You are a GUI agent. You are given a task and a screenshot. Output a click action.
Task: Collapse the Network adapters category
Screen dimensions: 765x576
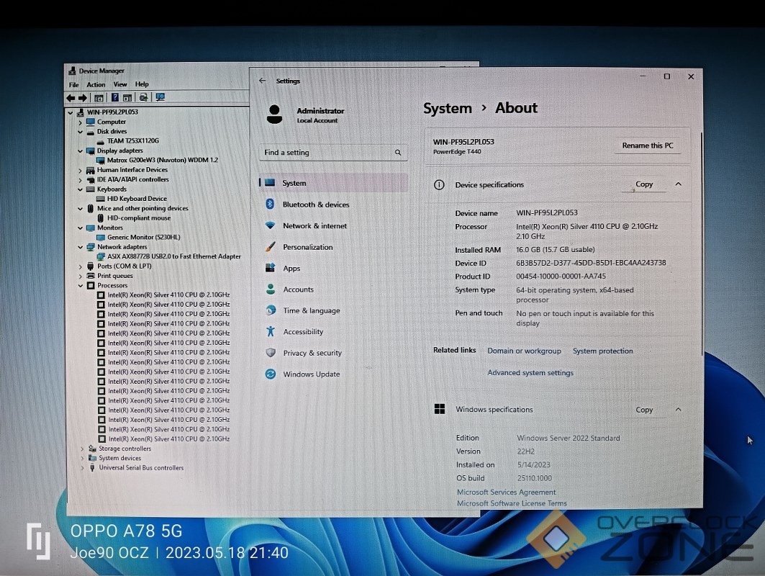80,247
